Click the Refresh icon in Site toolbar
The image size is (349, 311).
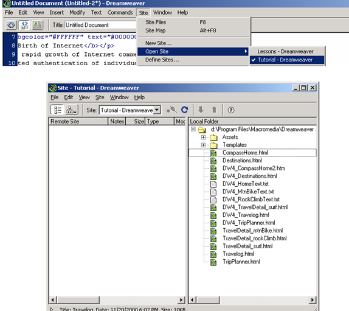[184, 110]
